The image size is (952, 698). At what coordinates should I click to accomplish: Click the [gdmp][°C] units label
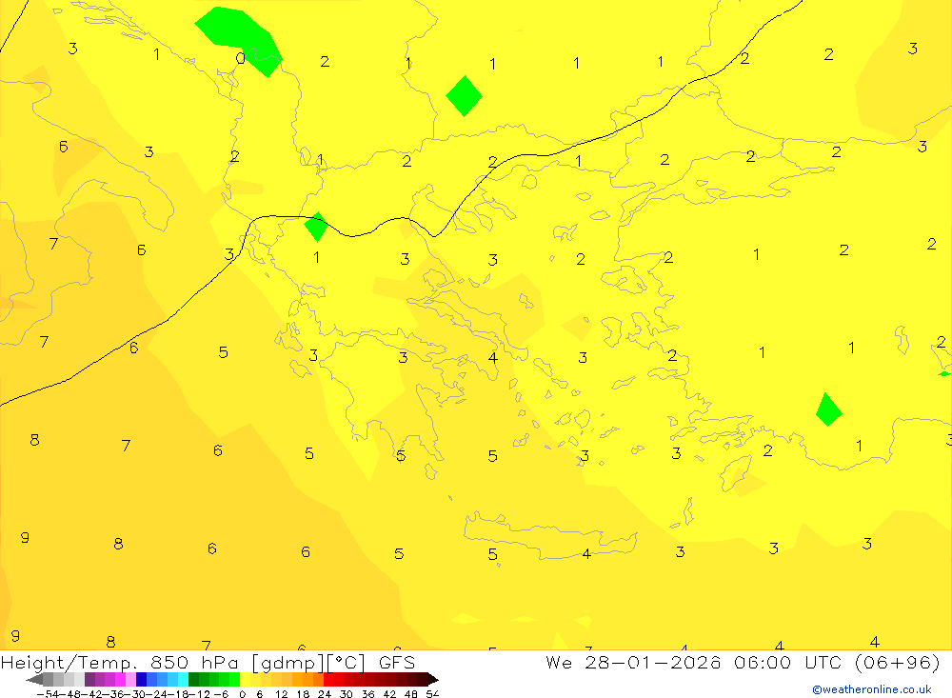(x=308, y=663)
